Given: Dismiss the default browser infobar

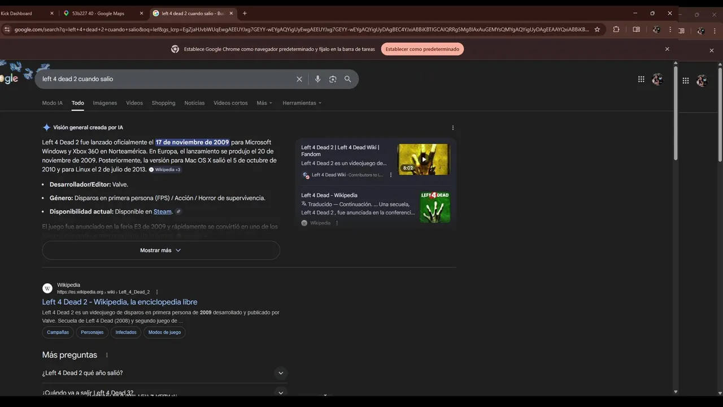Looking at the screenshot, I should (667, 49).
